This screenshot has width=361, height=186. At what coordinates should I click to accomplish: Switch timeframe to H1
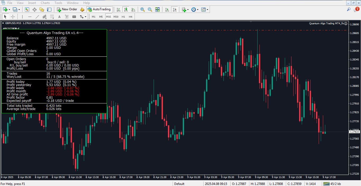[123, 17]
